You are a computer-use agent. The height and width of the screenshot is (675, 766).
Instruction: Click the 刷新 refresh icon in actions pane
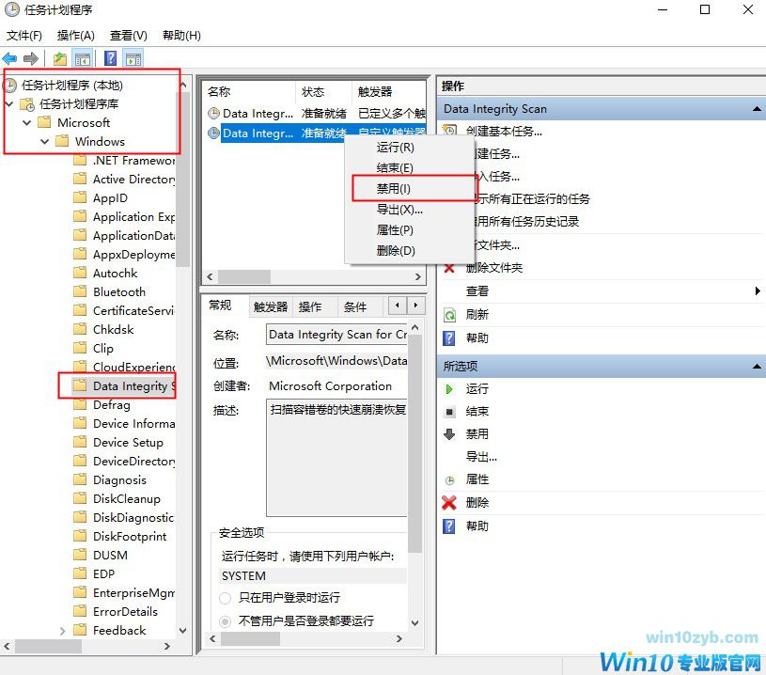[449, 315]
